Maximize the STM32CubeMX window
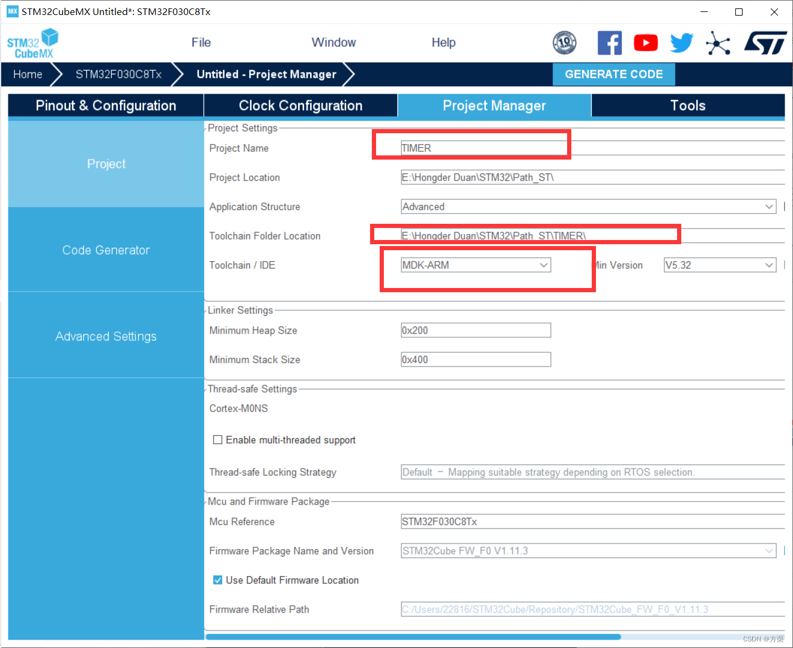The image size is (793, 648). [739, 12]
